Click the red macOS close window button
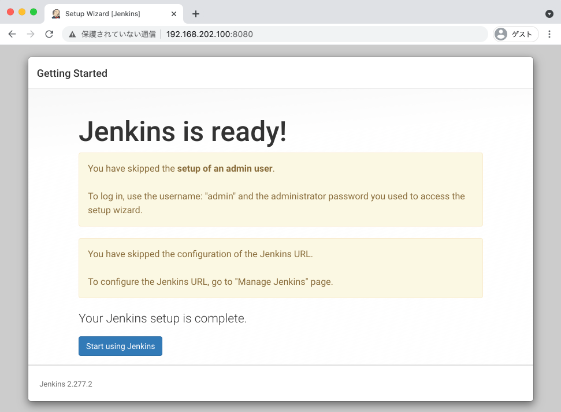Image resolution: width=561 pixels, height=412 pixels. tap(10, 12)
